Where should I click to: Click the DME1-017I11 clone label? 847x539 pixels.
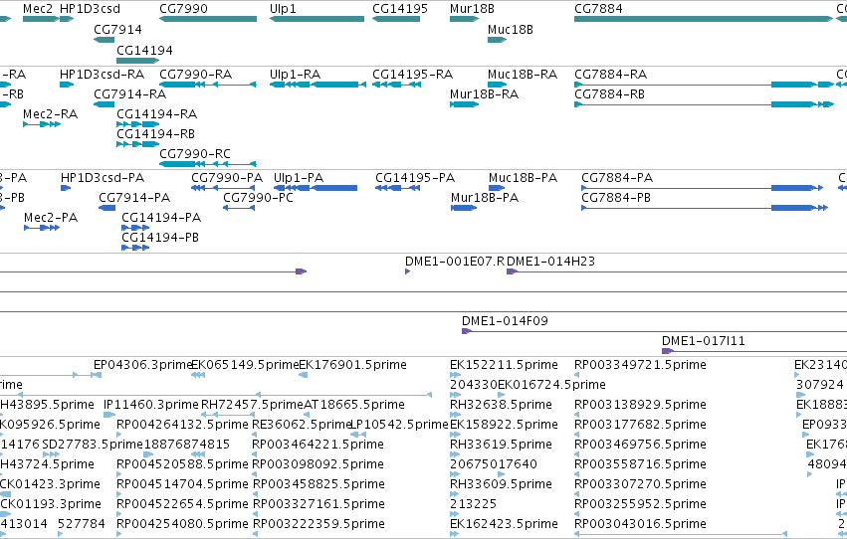704,341
